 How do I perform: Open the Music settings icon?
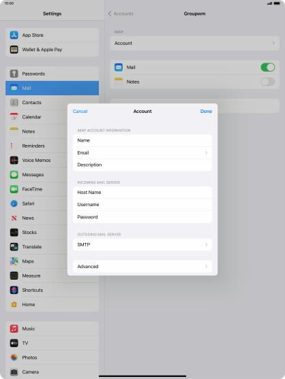14,329
